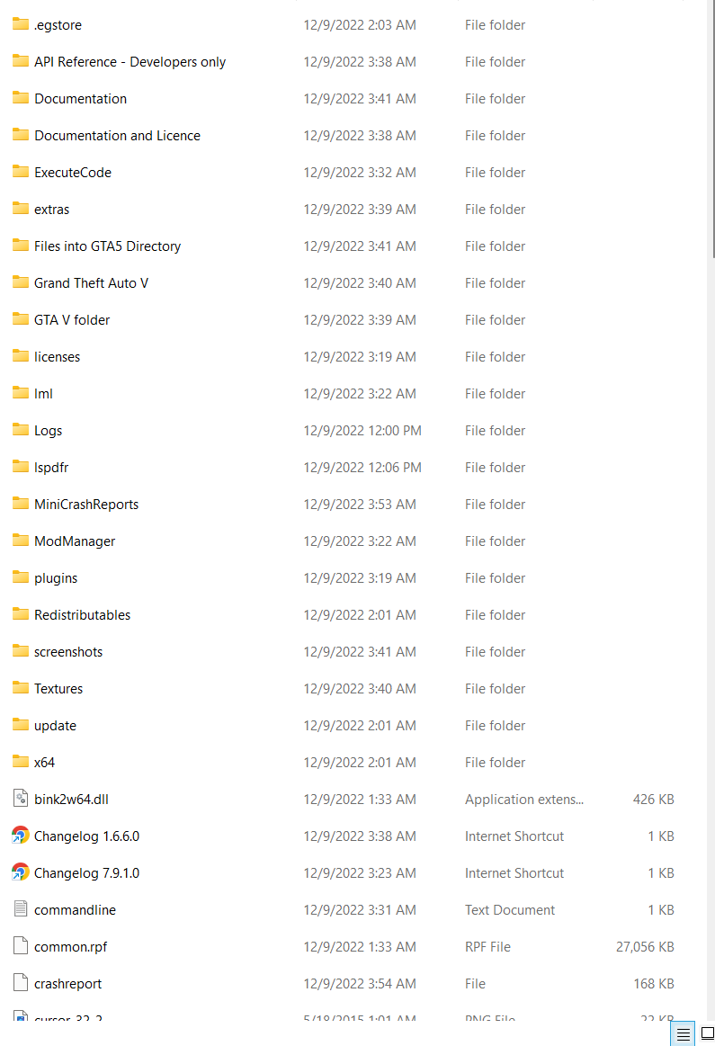Click the MiniCrashReports date '12/9/2022 3:53 AM'
Screen dimensions: 715x1046
point(360,505)
